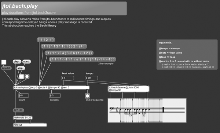The height and width of the screenshot is (133, 220).
Task: Click the play message box
Action: (x=17, y=61)
